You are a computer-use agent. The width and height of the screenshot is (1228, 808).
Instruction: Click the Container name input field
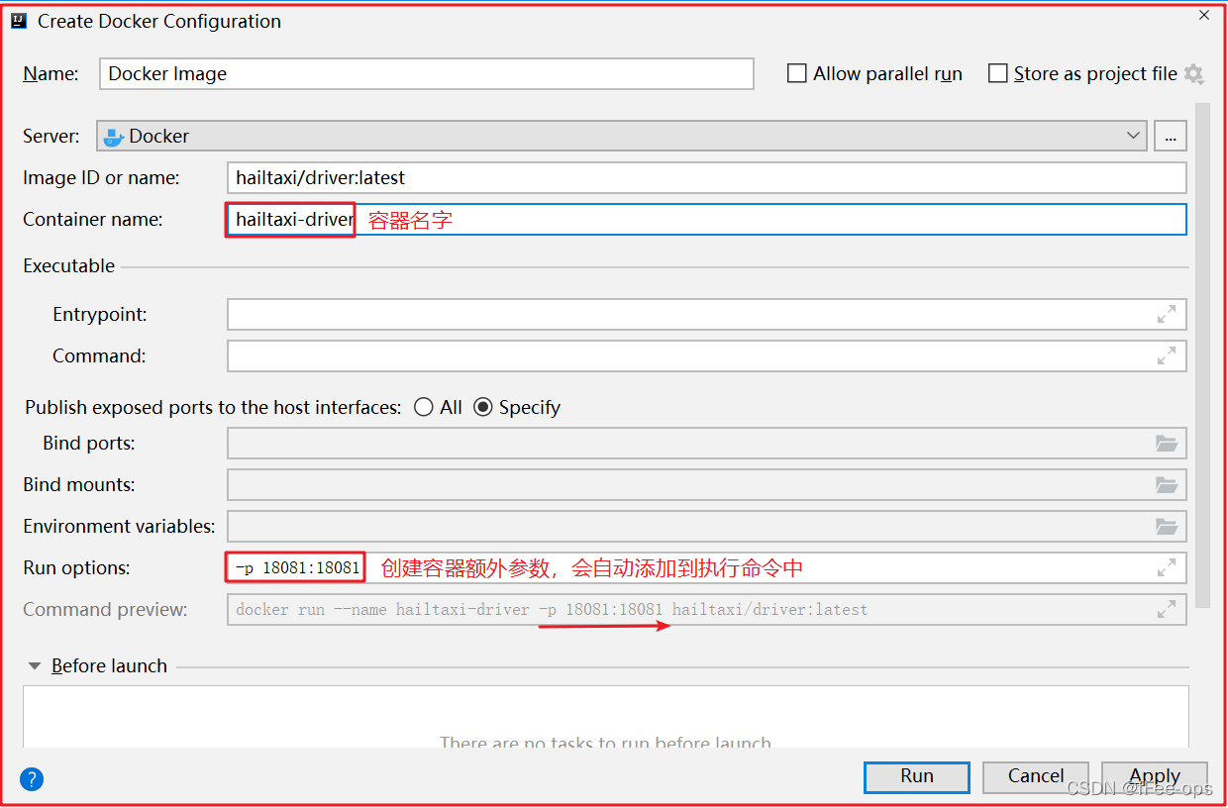707,220
